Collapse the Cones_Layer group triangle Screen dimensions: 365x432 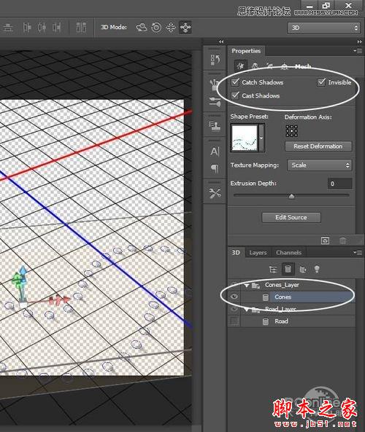point(246,286)
